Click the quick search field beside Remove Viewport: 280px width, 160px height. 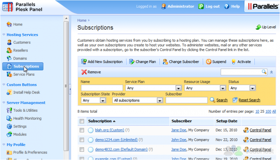click(241, 72)
